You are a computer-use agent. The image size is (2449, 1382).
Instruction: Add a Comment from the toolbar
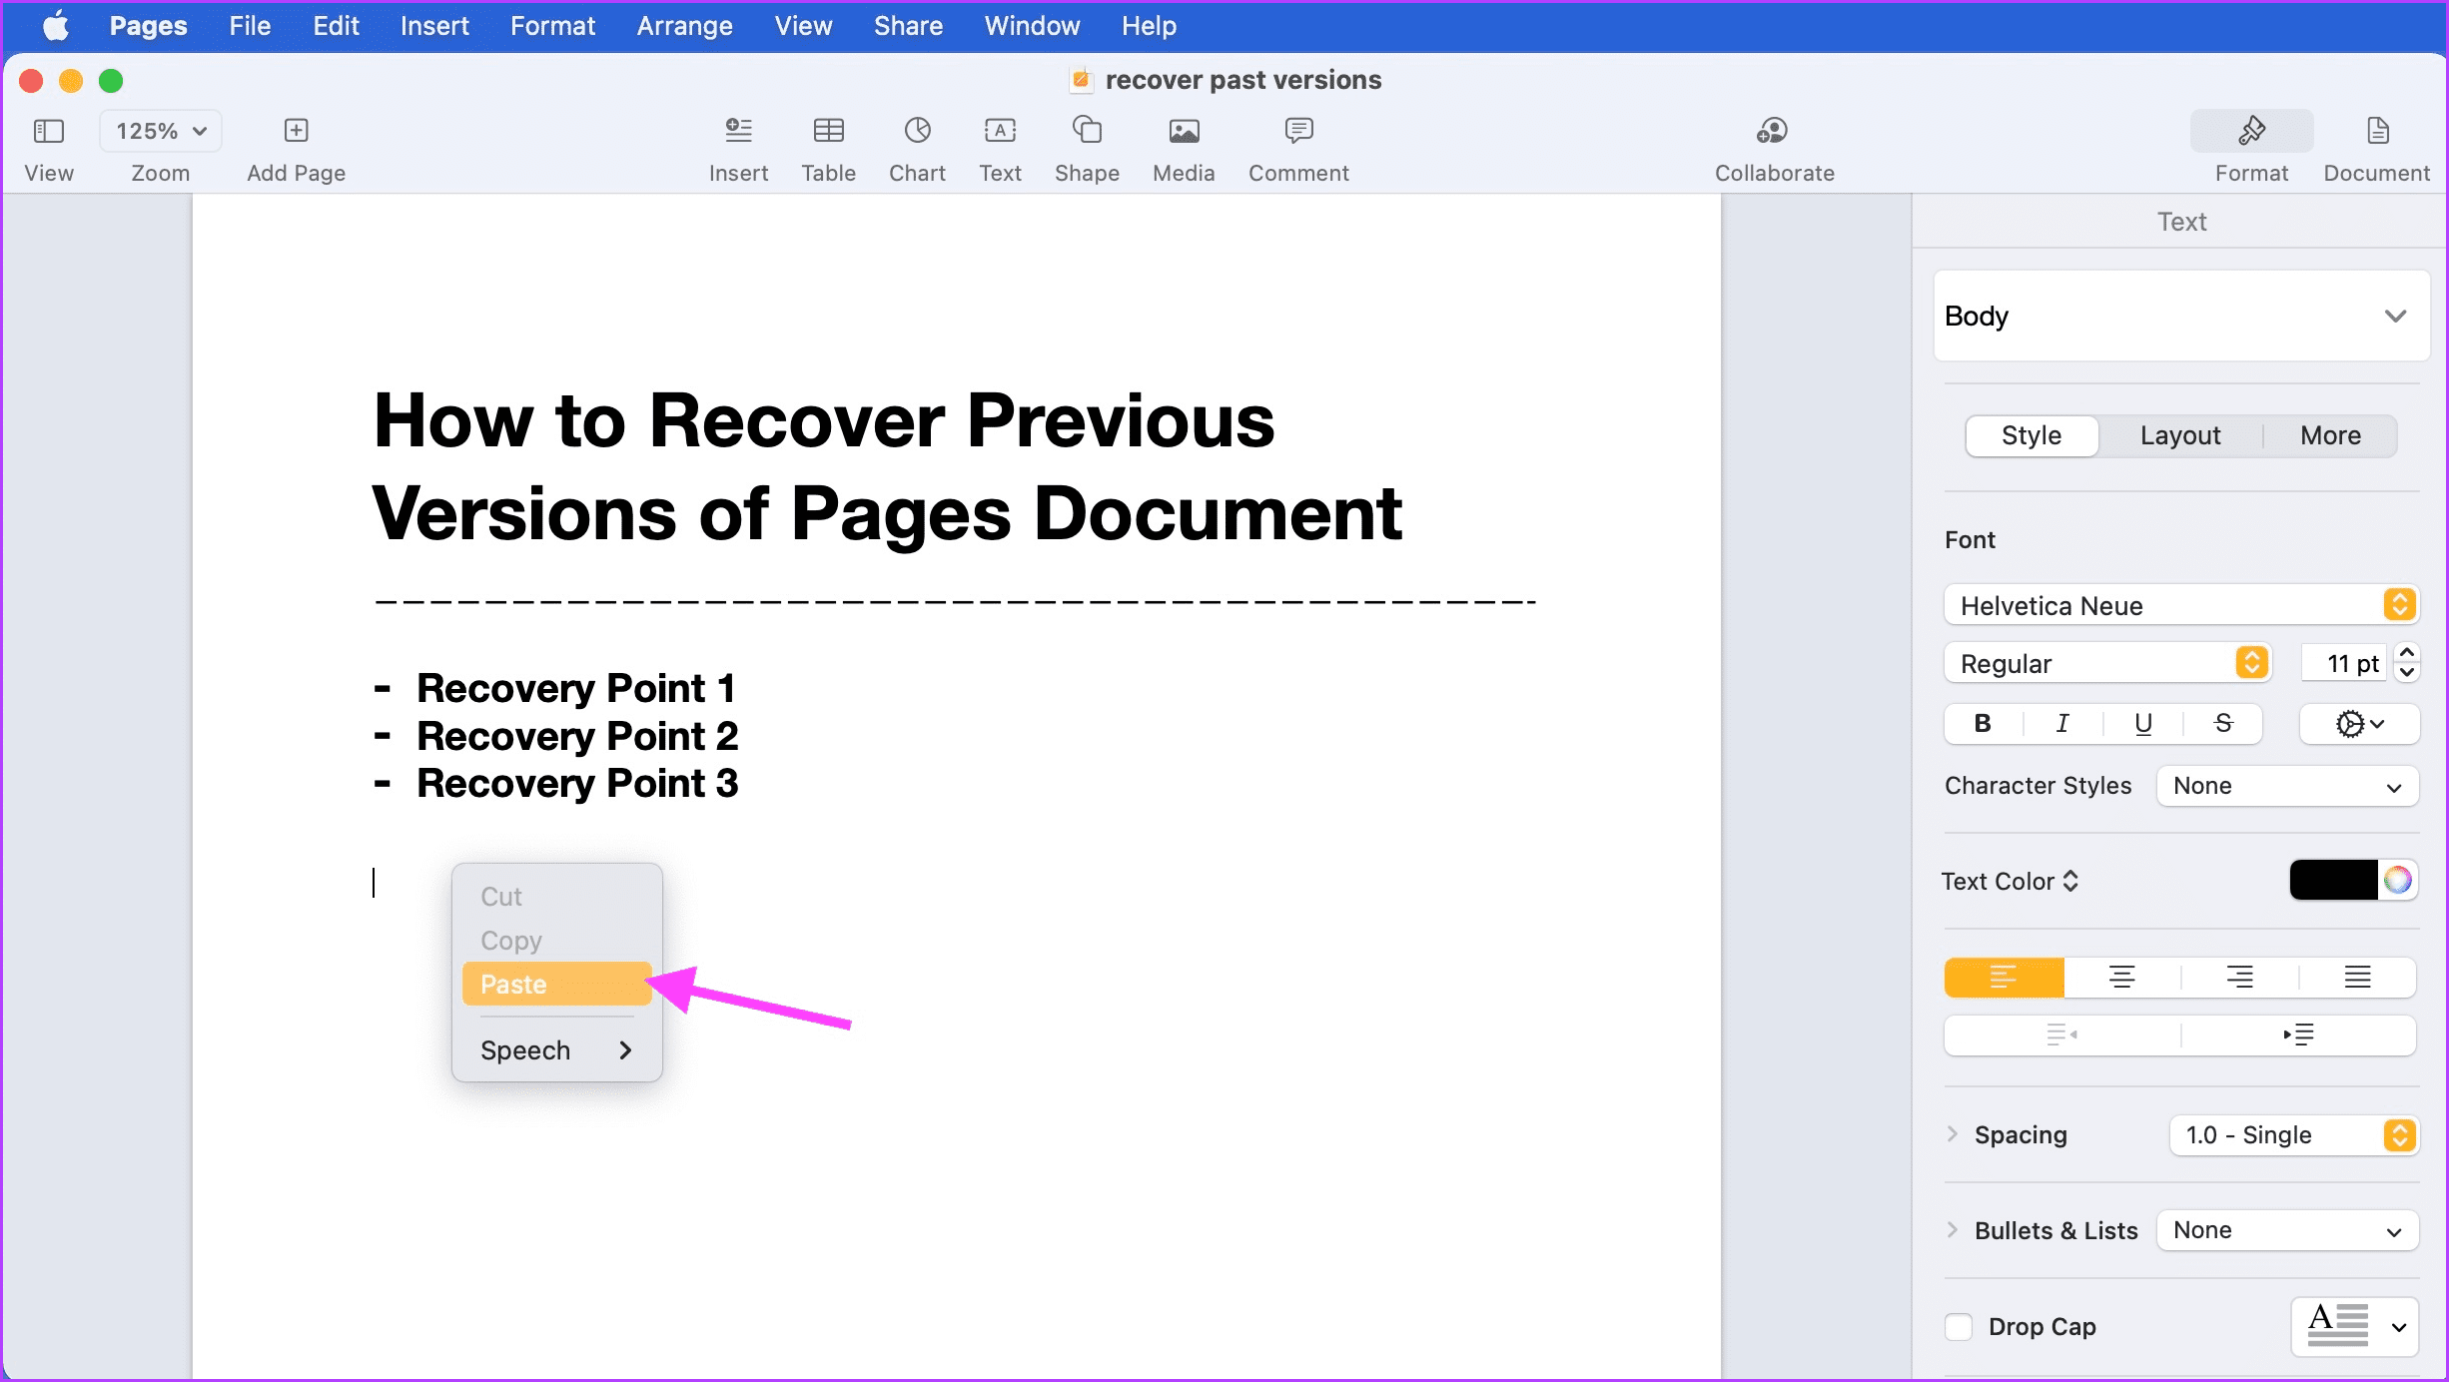point(1298,131)
